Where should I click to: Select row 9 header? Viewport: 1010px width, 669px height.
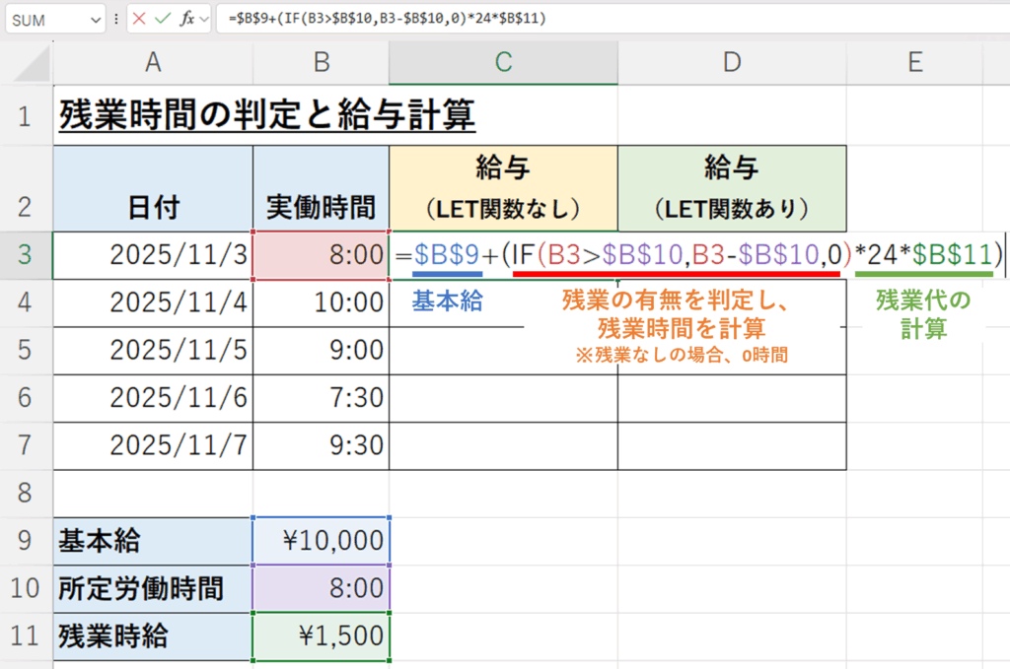point(26,540)
